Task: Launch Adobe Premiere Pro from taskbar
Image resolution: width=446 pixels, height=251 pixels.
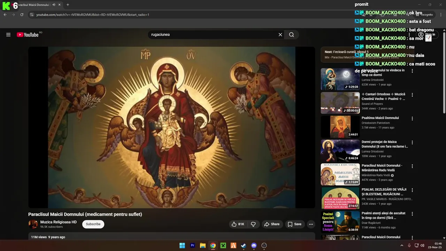Action: [192, 245]
